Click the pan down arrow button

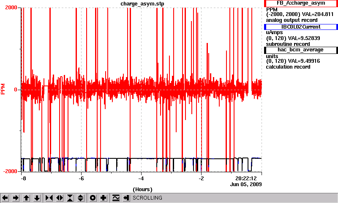(x=37, y=198)
